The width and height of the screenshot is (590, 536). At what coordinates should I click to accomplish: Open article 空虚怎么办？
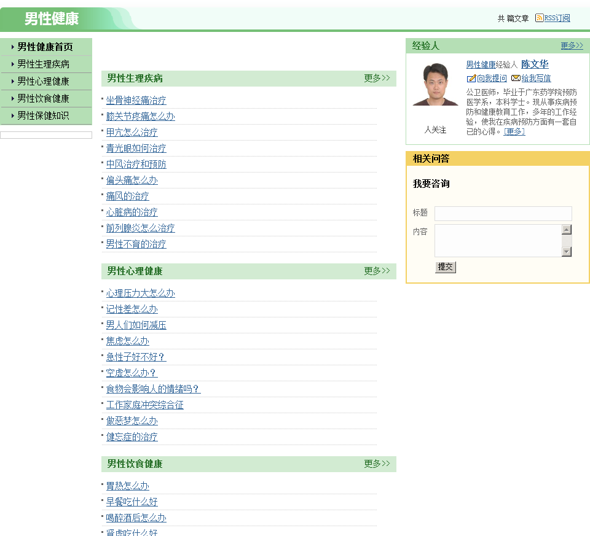coord(132,373)
